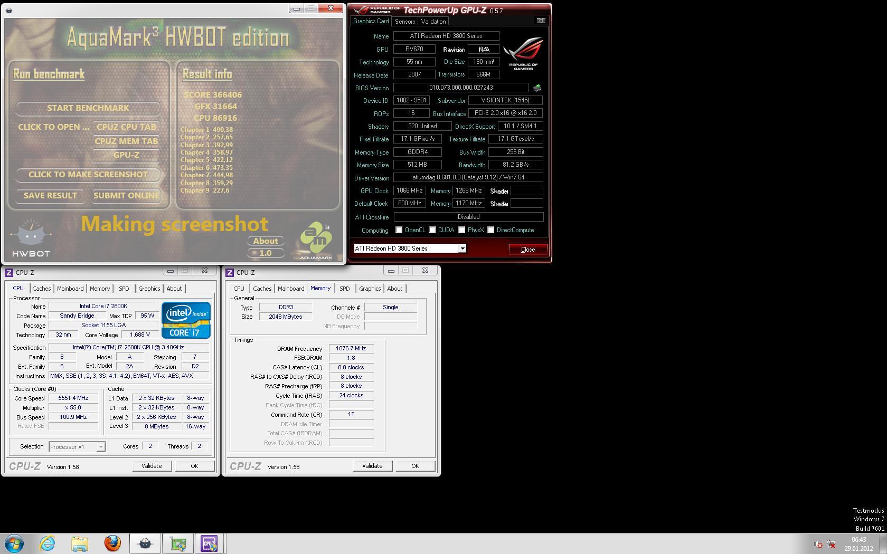Click the CPUZ CPU TAB button
This screenshot has width=887, height=554.
126,127
